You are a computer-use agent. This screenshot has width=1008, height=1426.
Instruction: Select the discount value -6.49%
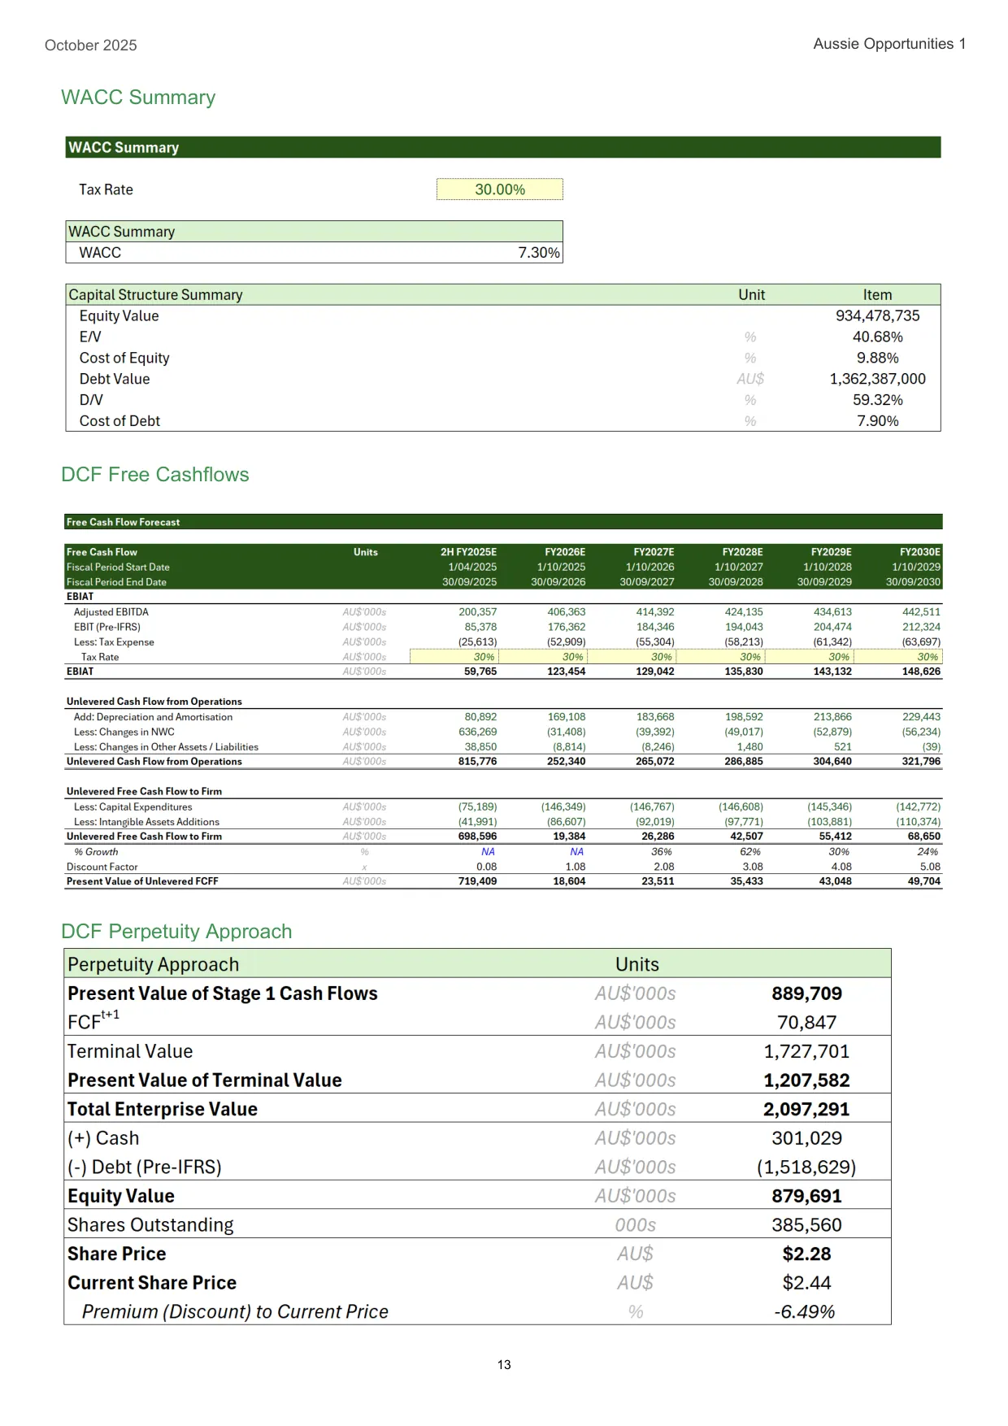804,1312
